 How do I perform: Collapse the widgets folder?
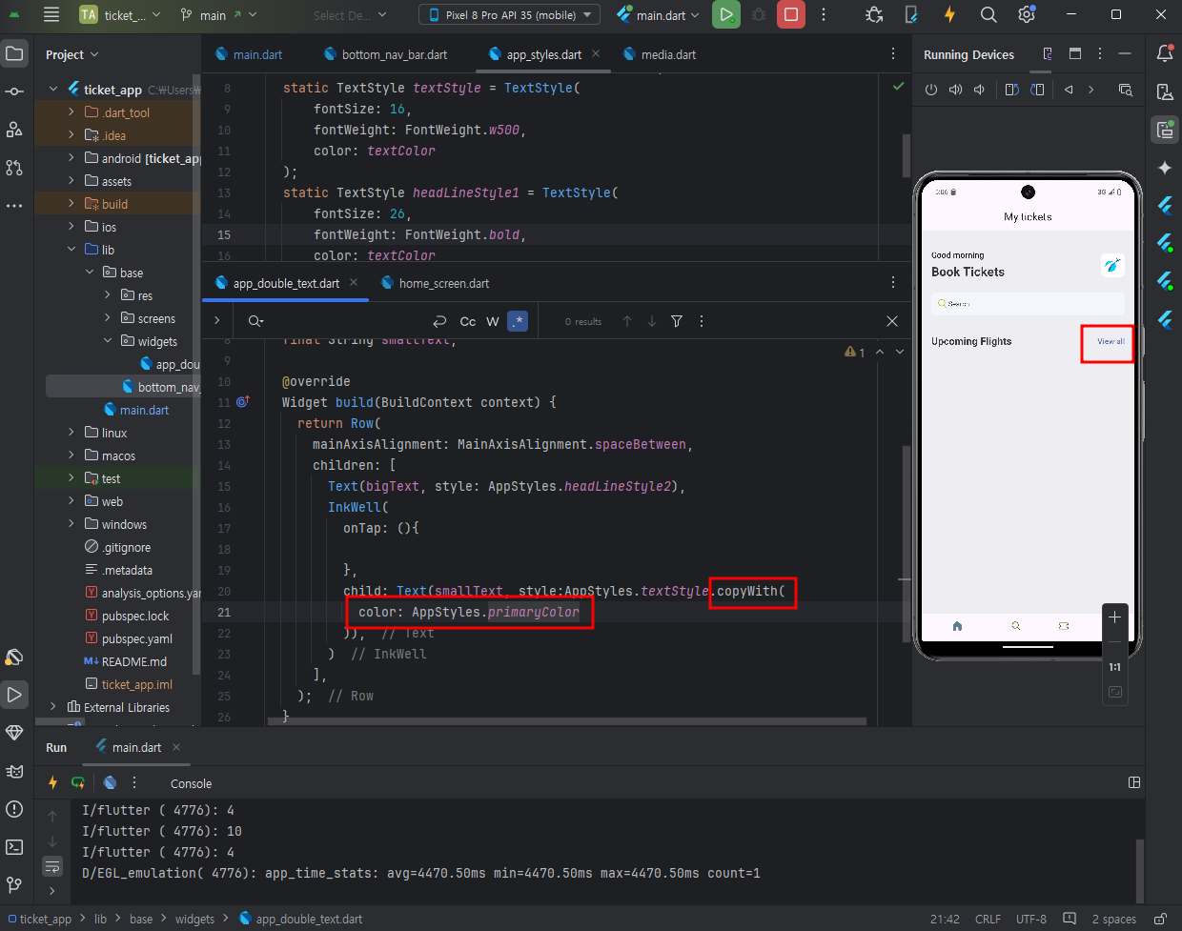[x=108, y=341]
